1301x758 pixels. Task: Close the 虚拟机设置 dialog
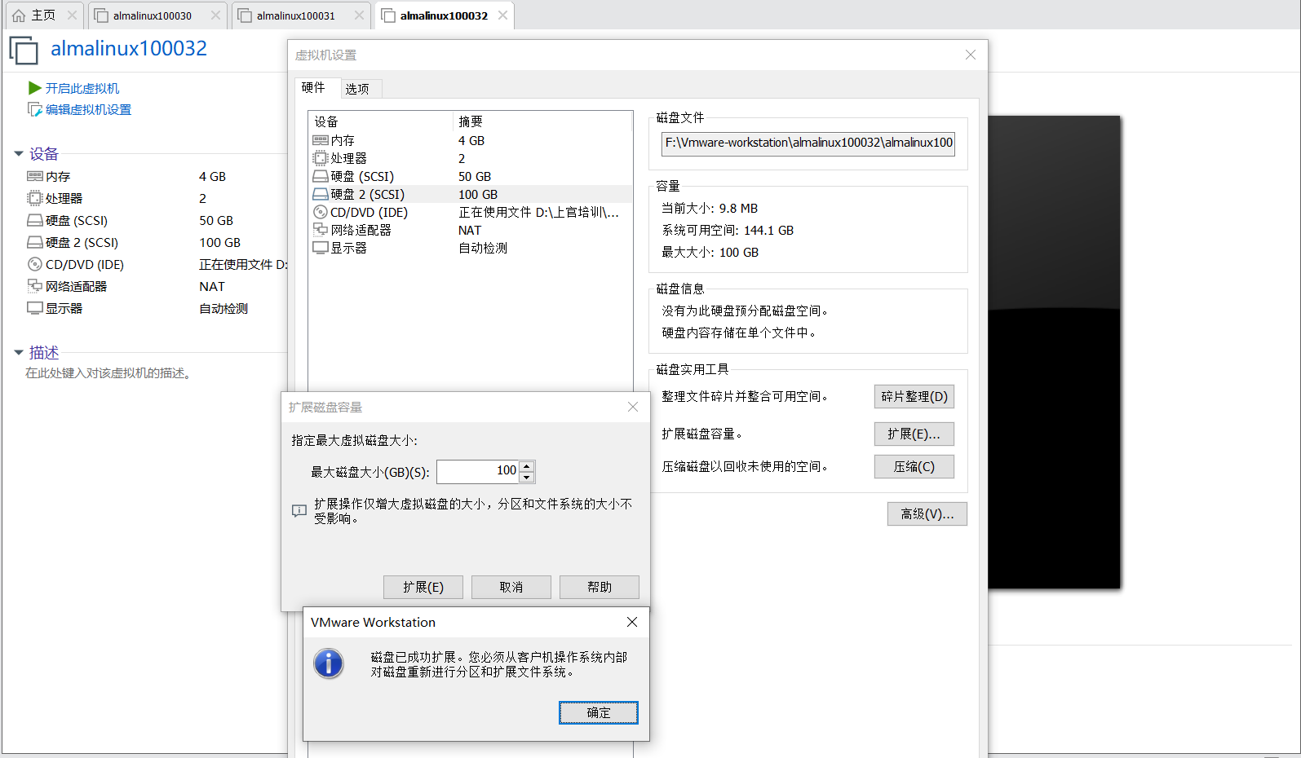971,55
